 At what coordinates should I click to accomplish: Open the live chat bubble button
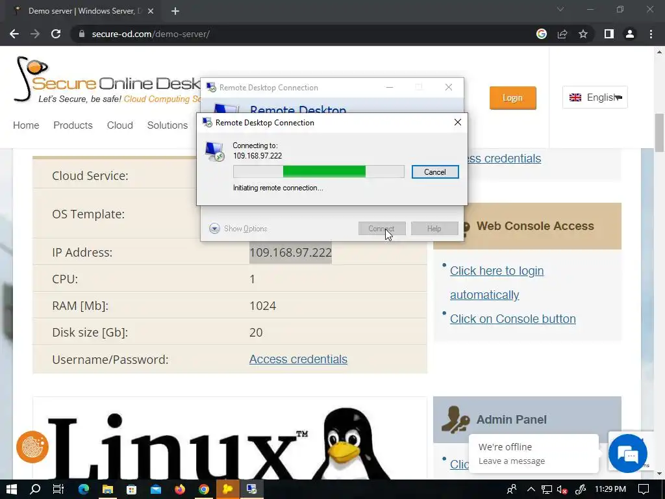click(628, 454)
